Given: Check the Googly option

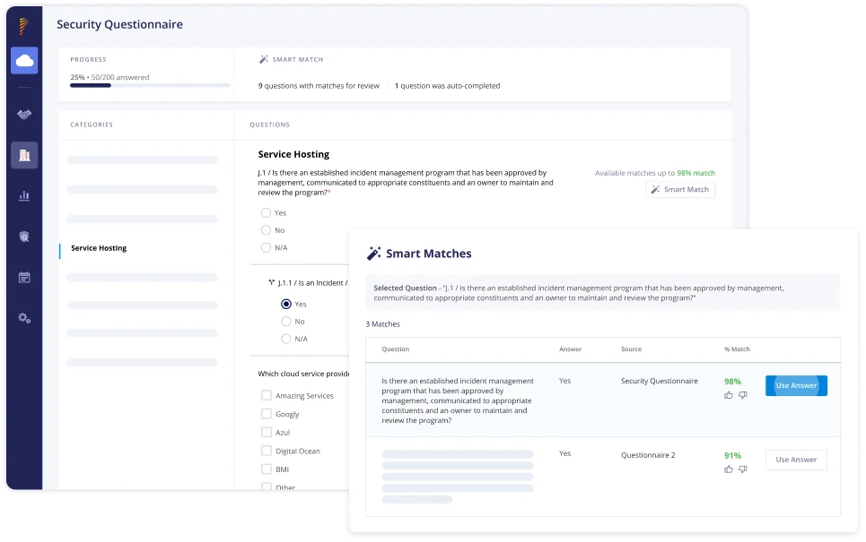Looking at the screenshot, I should [x=267, y=414].
